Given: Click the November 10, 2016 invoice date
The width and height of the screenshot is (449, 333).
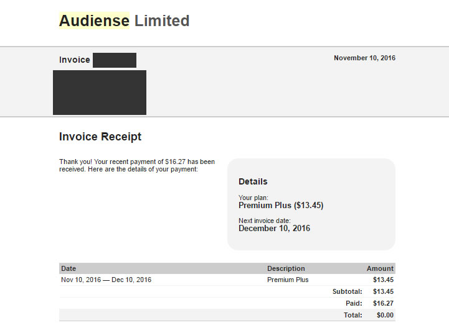Looking at the screenshot, I should pos(364,58).
